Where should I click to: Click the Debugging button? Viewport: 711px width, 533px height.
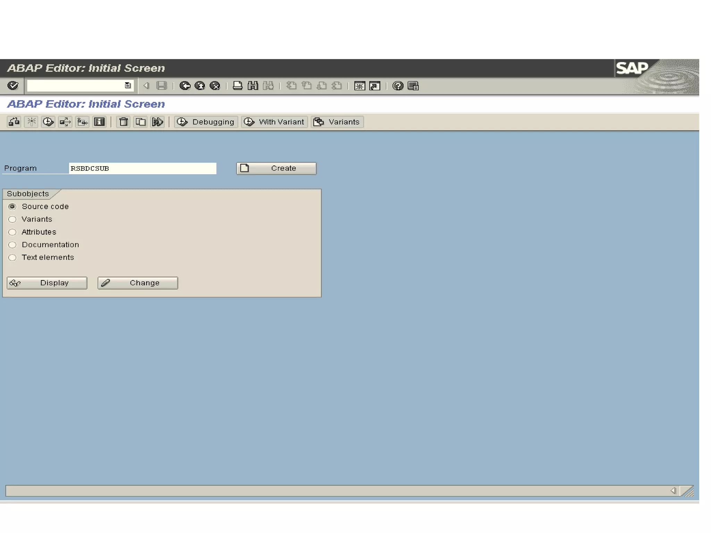(206, 122)
